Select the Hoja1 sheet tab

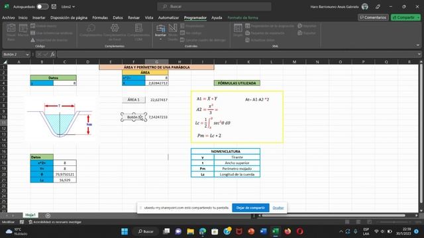point(30,215)
